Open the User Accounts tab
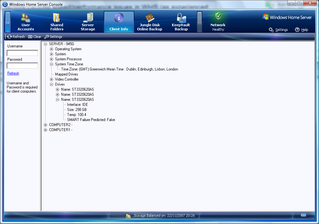319x224 pixels. point(26,22)
